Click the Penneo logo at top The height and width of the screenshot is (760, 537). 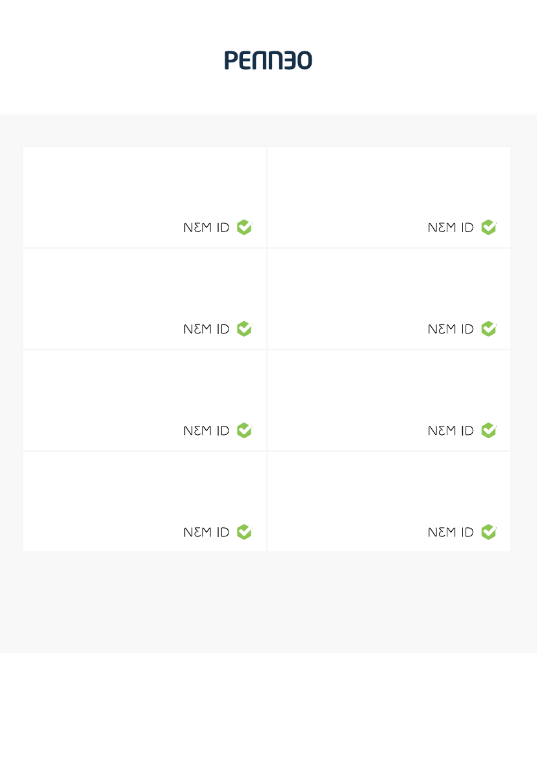268,60
